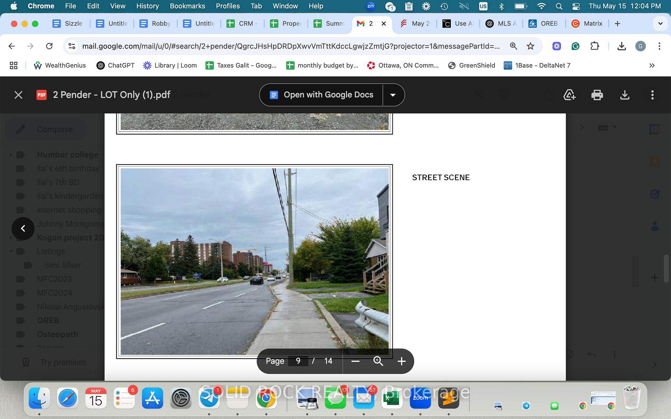Screen dimensions: 671x419
Task: Open a new browser tab
Action: (618, 23)
